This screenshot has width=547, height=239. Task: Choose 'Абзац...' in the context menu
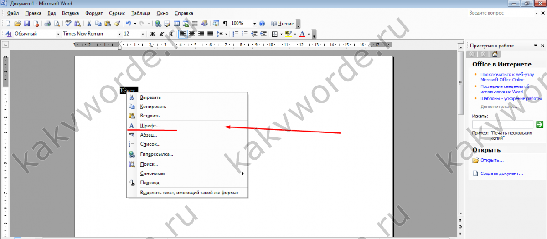[187, 135]
